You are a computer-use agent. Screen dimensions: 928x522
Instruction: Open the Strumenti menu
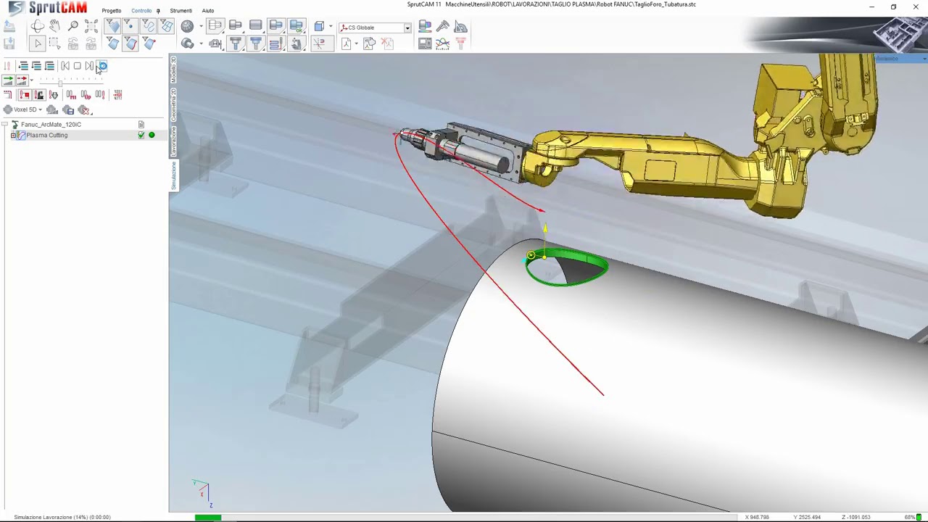tap(181, 11)
